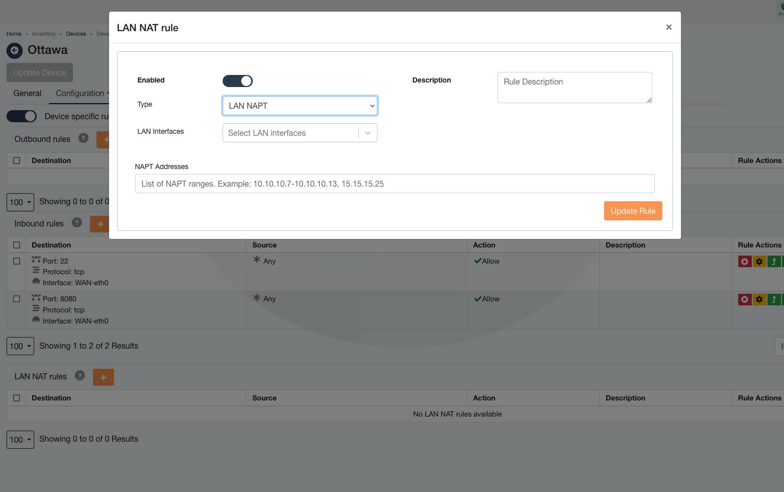Click the back arrow beside Ottawa
Image resolution: width=784 pixels, height=492 pixels.
click(x=15, y=50)
